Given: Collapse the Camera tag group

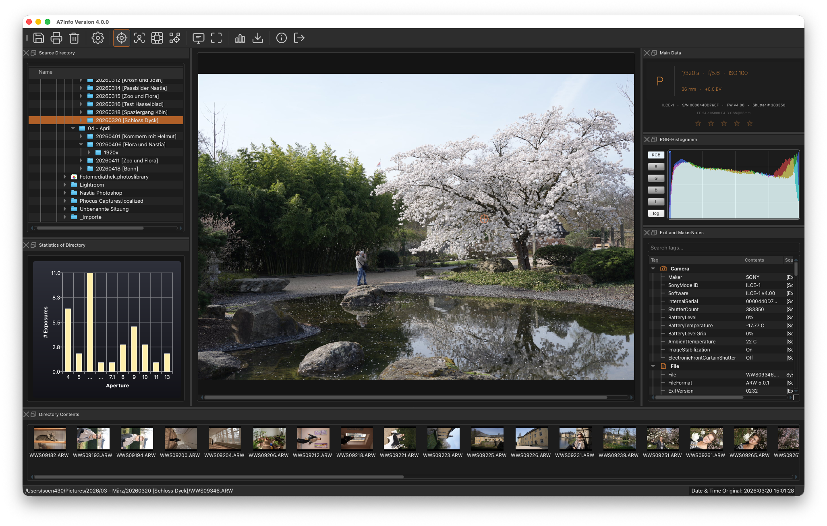Looking at the screenshot, I should coord(653,268).
